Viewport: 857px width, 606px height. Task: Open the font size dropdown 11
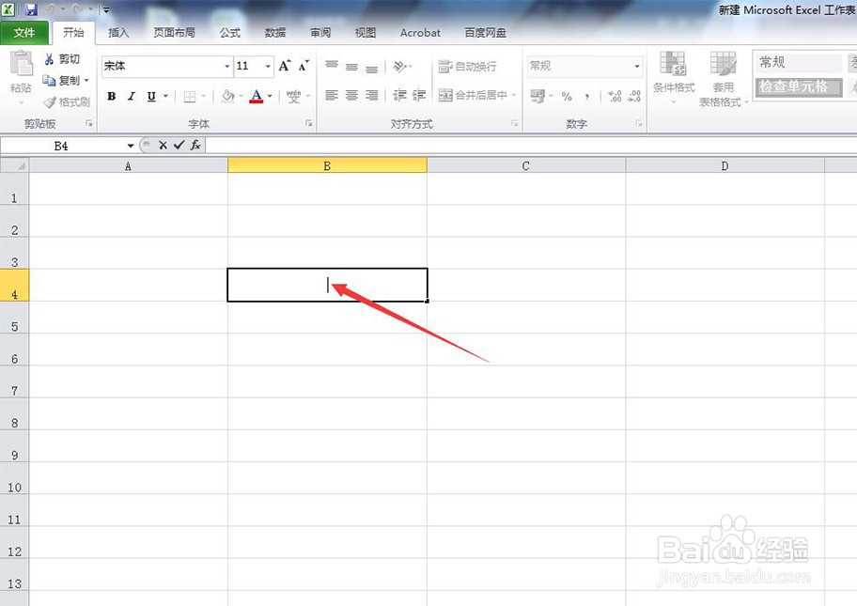pyautogui.click(x=268, y=66)
